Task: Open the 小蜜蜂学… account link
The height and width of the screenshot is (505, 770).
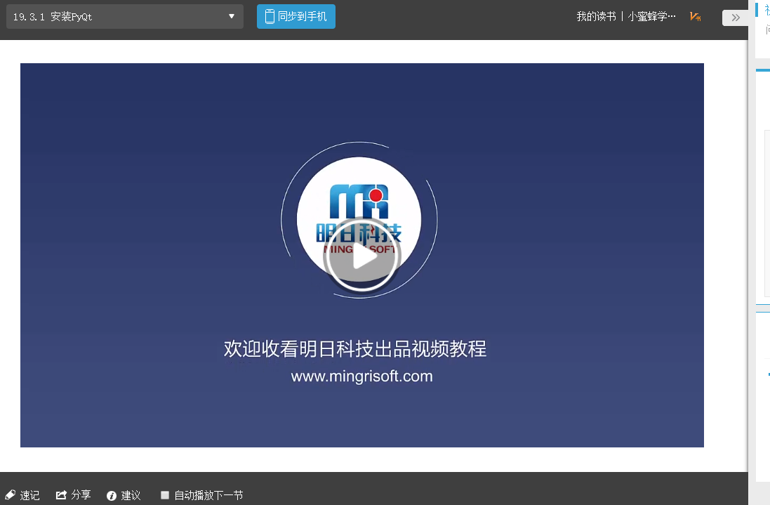Action: pos(651,17)
